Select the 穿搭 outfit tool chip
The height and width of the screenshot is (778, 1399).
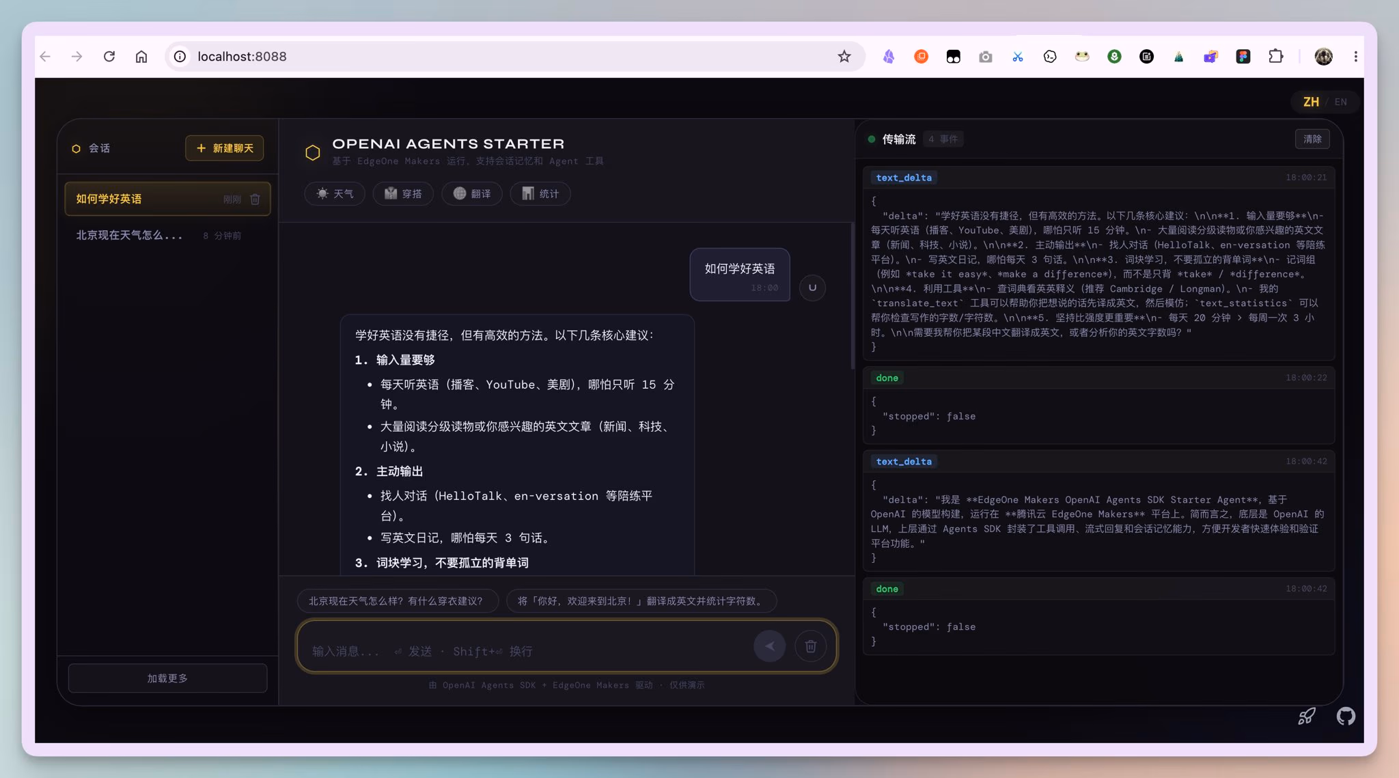point(403,194)
